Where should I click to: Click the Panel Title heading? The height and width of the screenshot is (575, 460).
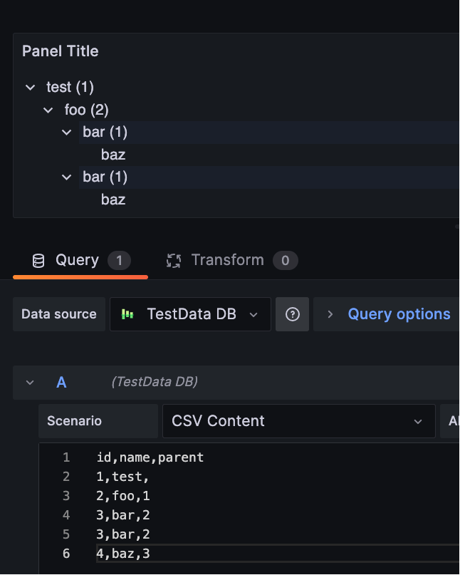point(61,51)
